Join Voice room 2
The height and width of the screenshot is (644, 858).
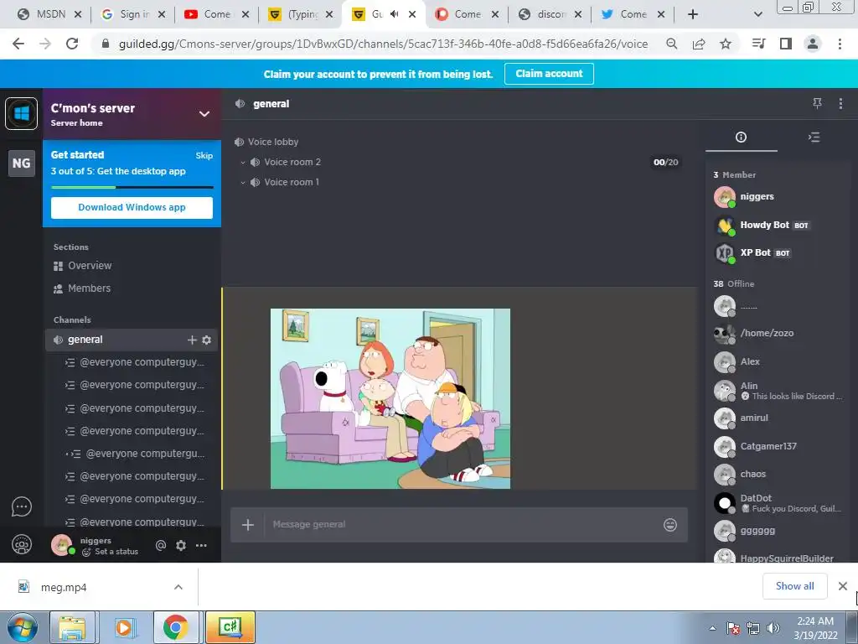(292, 162)
